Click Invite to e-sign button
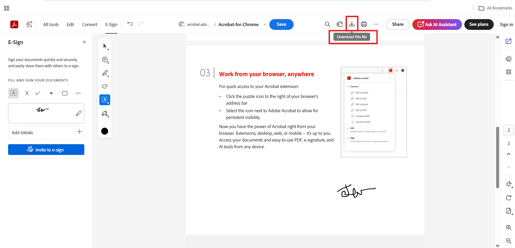 [x=46, y=150]
